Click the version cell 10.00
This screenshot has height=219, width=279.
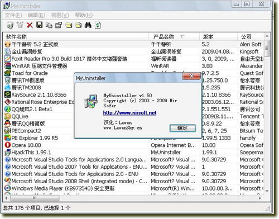click(x=209, y=145)
